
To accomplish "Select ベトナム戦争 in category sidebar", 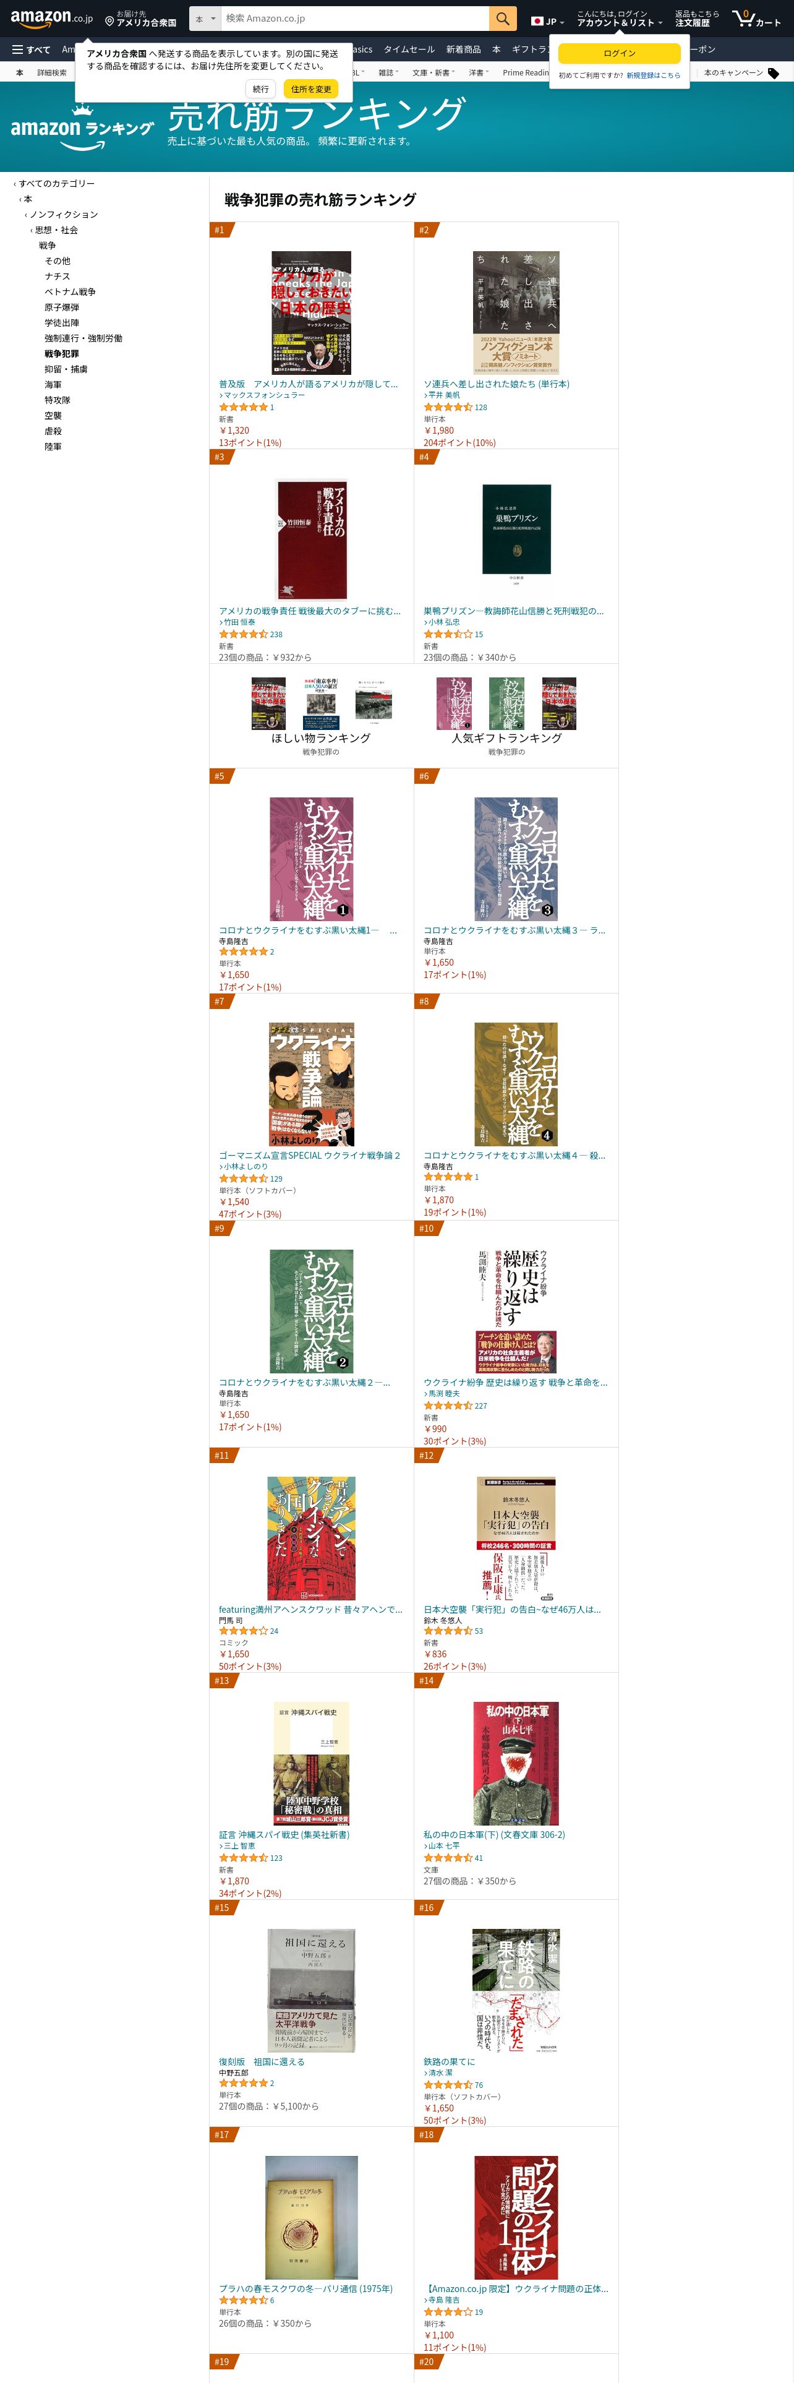I will [70, 293].
